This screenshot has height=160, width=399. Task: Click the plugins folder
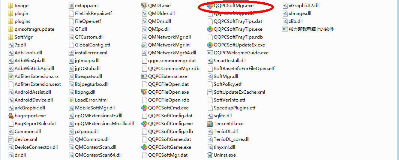tap(19, 21)
